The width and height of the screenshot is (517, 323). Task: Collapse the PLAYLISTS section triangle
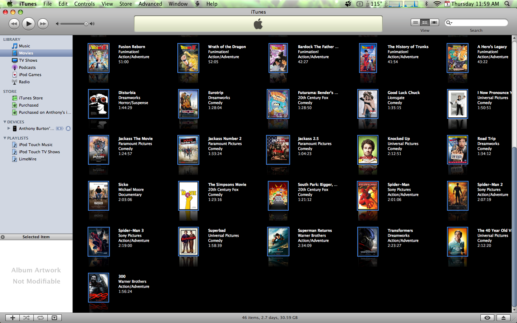(5, 138)
